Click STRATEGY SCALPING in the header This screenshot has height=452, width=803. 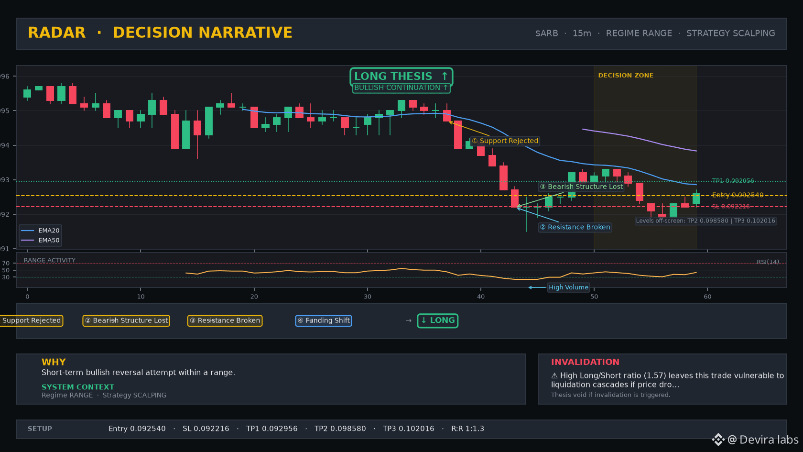(x=730, y=33)
